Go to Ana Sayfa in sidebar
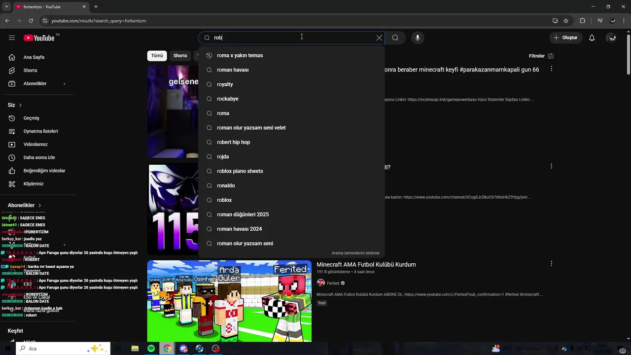Screen dimensions: 631x355 click(x=37, y=57)
